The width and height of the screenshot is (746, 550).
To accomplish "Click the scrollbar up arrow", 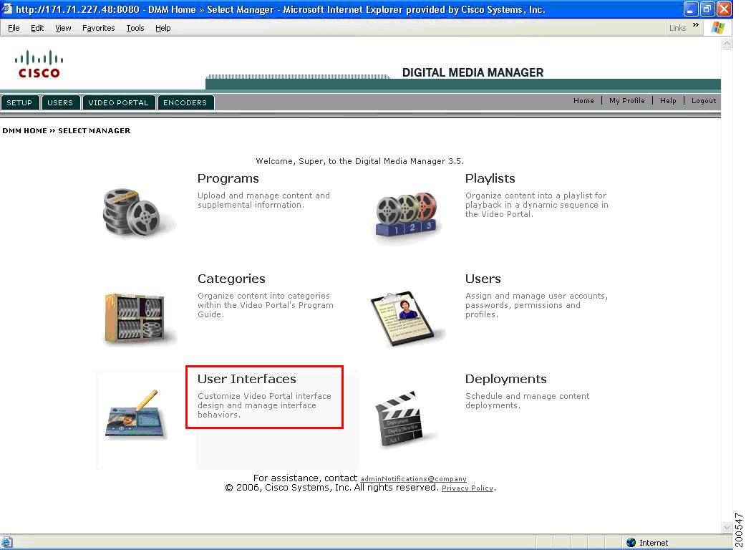I will click(x=727, y=44).
